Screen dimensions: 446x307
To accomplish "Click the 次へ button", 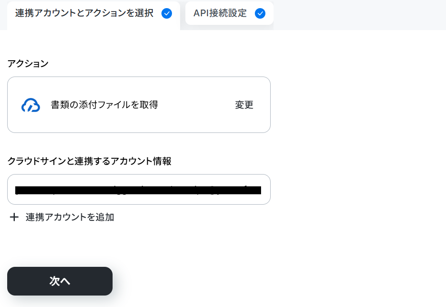I will (x=60, y=281).
